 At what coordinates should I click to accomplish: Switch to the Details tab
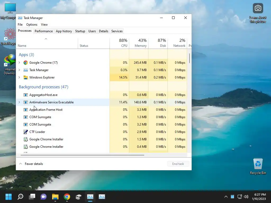point(103,31)
